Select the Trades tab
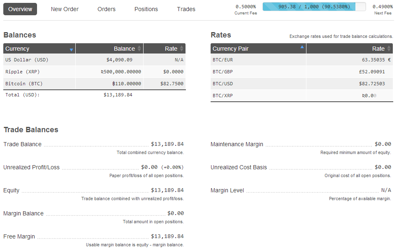Viewport: 399px width, 250px height. point(186,9)
